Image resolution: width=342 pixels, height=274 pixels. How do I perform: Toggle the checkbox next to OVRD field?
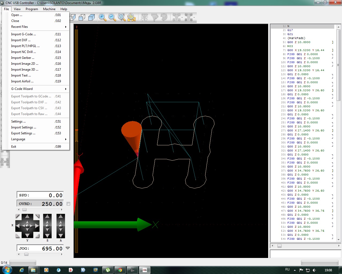(68, 204)
